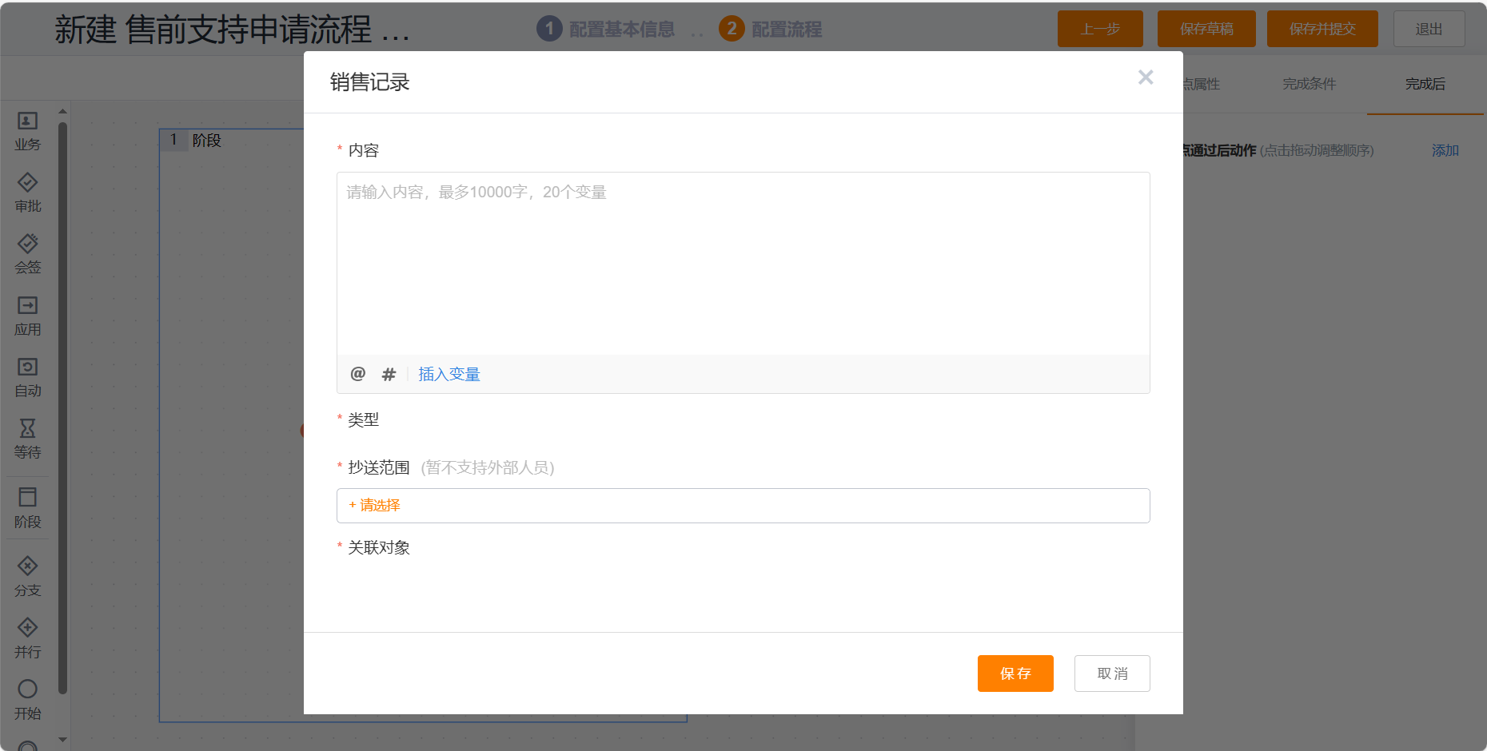Click 添加 to add post action
This screenshot has width=1487, height=751.
(x=1445, y=150)
